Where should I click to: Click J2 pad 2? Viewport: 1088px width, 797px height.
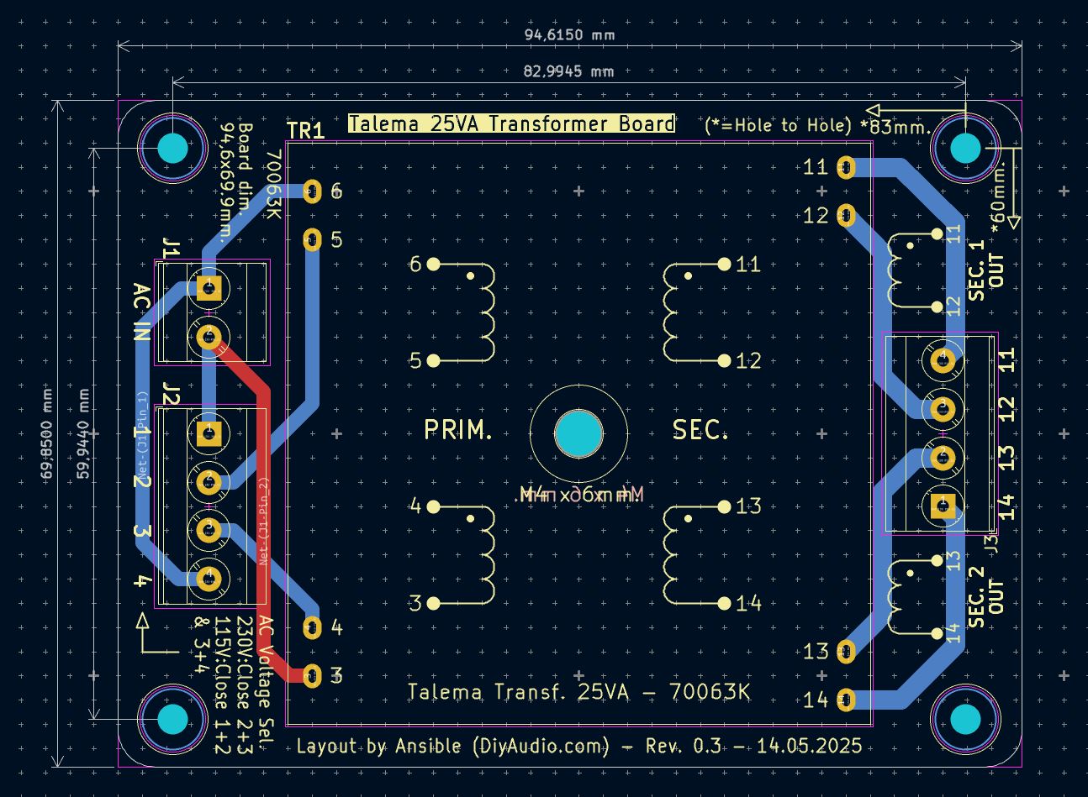[208, 482]
